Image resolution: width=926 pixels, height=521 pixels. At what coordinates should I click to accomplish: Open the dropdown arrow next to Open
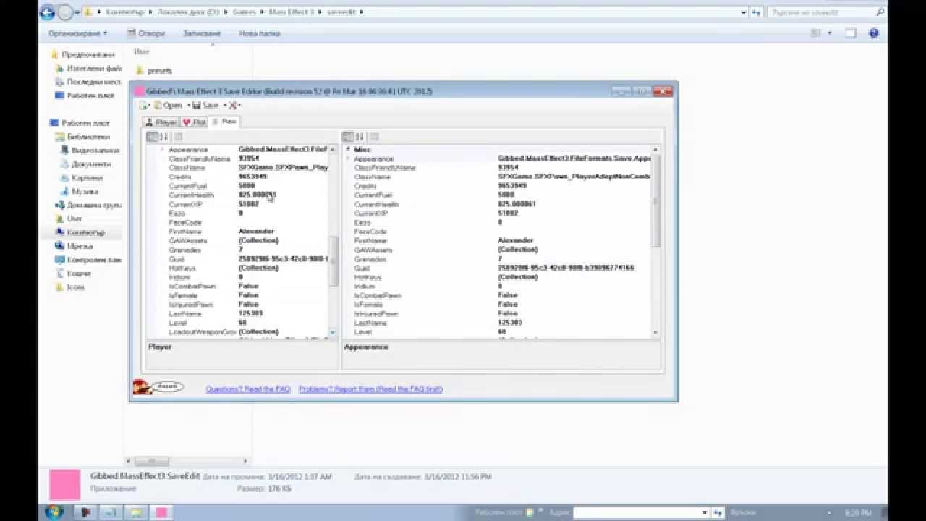[x=188, y=106]
